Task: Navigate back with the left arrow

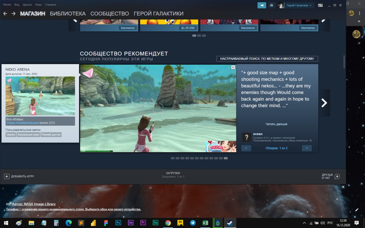Action: pos(5,14)
